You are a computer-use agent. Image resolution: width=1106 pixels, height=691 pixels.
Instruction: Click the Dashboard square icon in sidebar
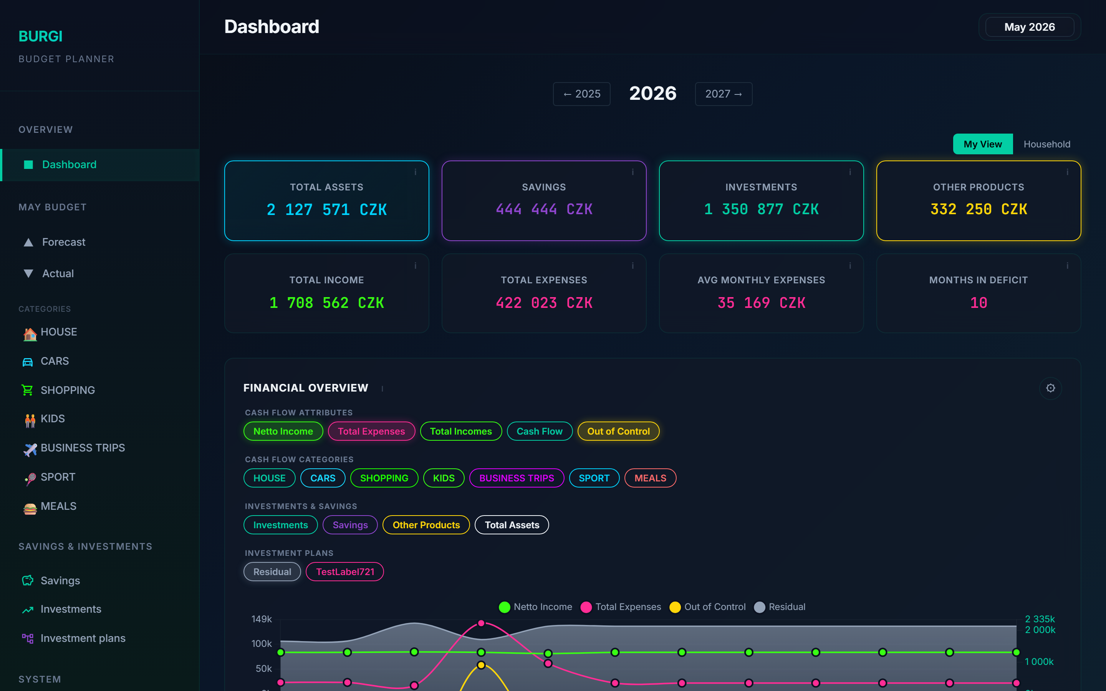click(x=28, y=165)
